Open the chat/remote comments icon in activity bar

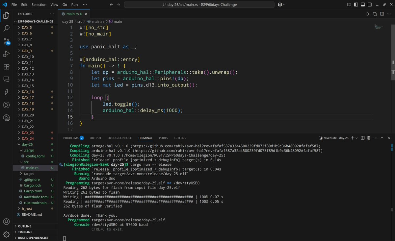pyautogui.click(x=6, y=79)
